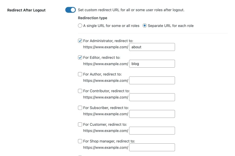Screen dimensions: 235x156
Task: Enable the Contributor redirect checkbox
Action: tap(80, 91)
